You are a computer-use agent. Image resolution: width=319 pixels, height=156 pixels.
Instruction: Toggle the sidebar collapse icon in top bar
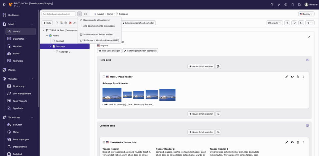(4, 4)
